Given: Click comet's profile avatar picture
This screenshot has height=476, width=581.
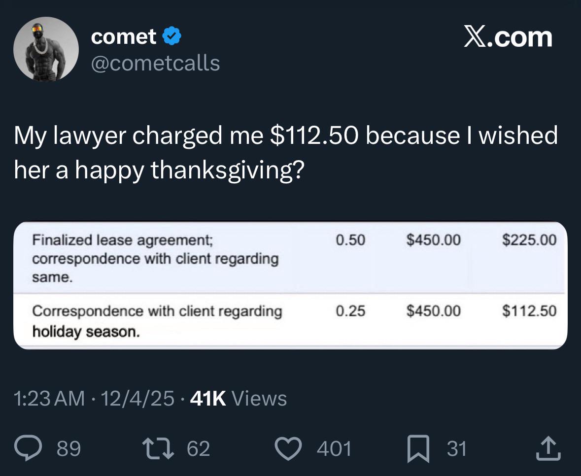Looking at the screenshot, I should [45, 49].
